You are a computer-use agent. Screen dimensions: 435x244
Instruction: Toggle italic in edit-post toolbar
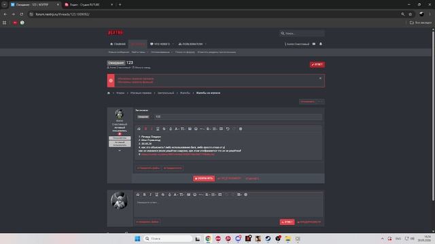[152, 129]
